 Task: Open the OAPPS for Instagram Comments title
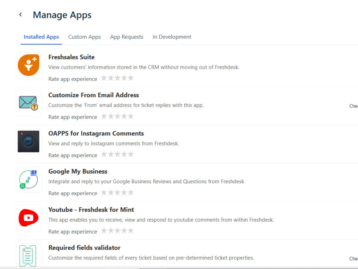(96, 133)
